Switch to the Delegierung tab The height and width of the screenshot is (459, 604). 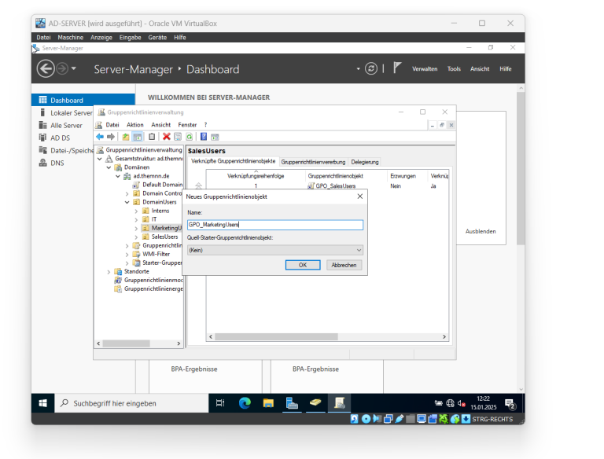pyautogui.click(x=365, y=162)
